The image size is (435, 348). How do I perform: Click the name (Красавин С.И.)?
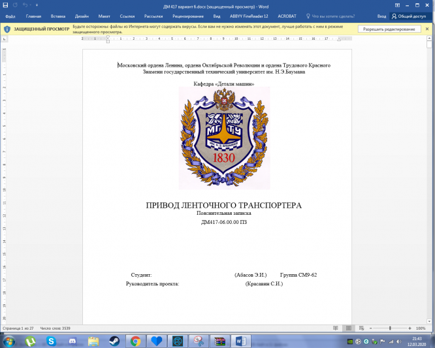264,284
